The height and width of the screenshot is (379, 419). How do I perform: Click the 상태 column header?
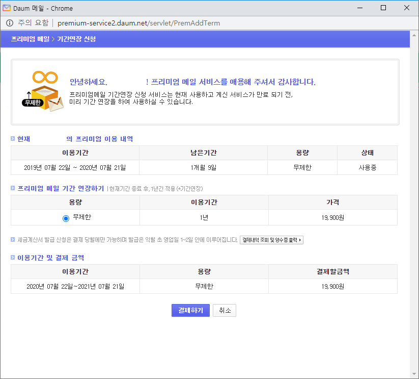(368, 153)
